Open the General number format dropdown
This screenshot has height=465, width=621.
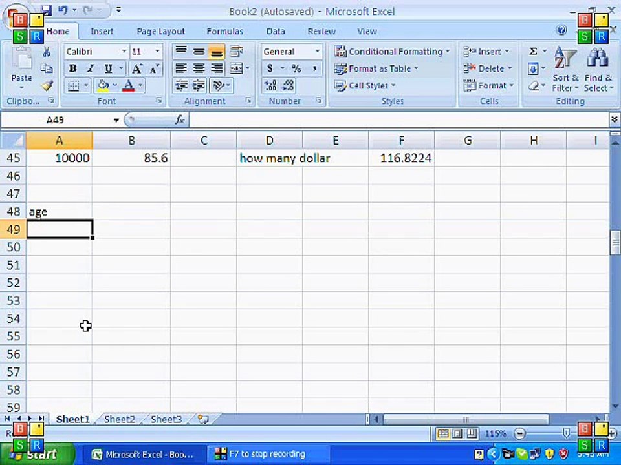coord(317,52)
